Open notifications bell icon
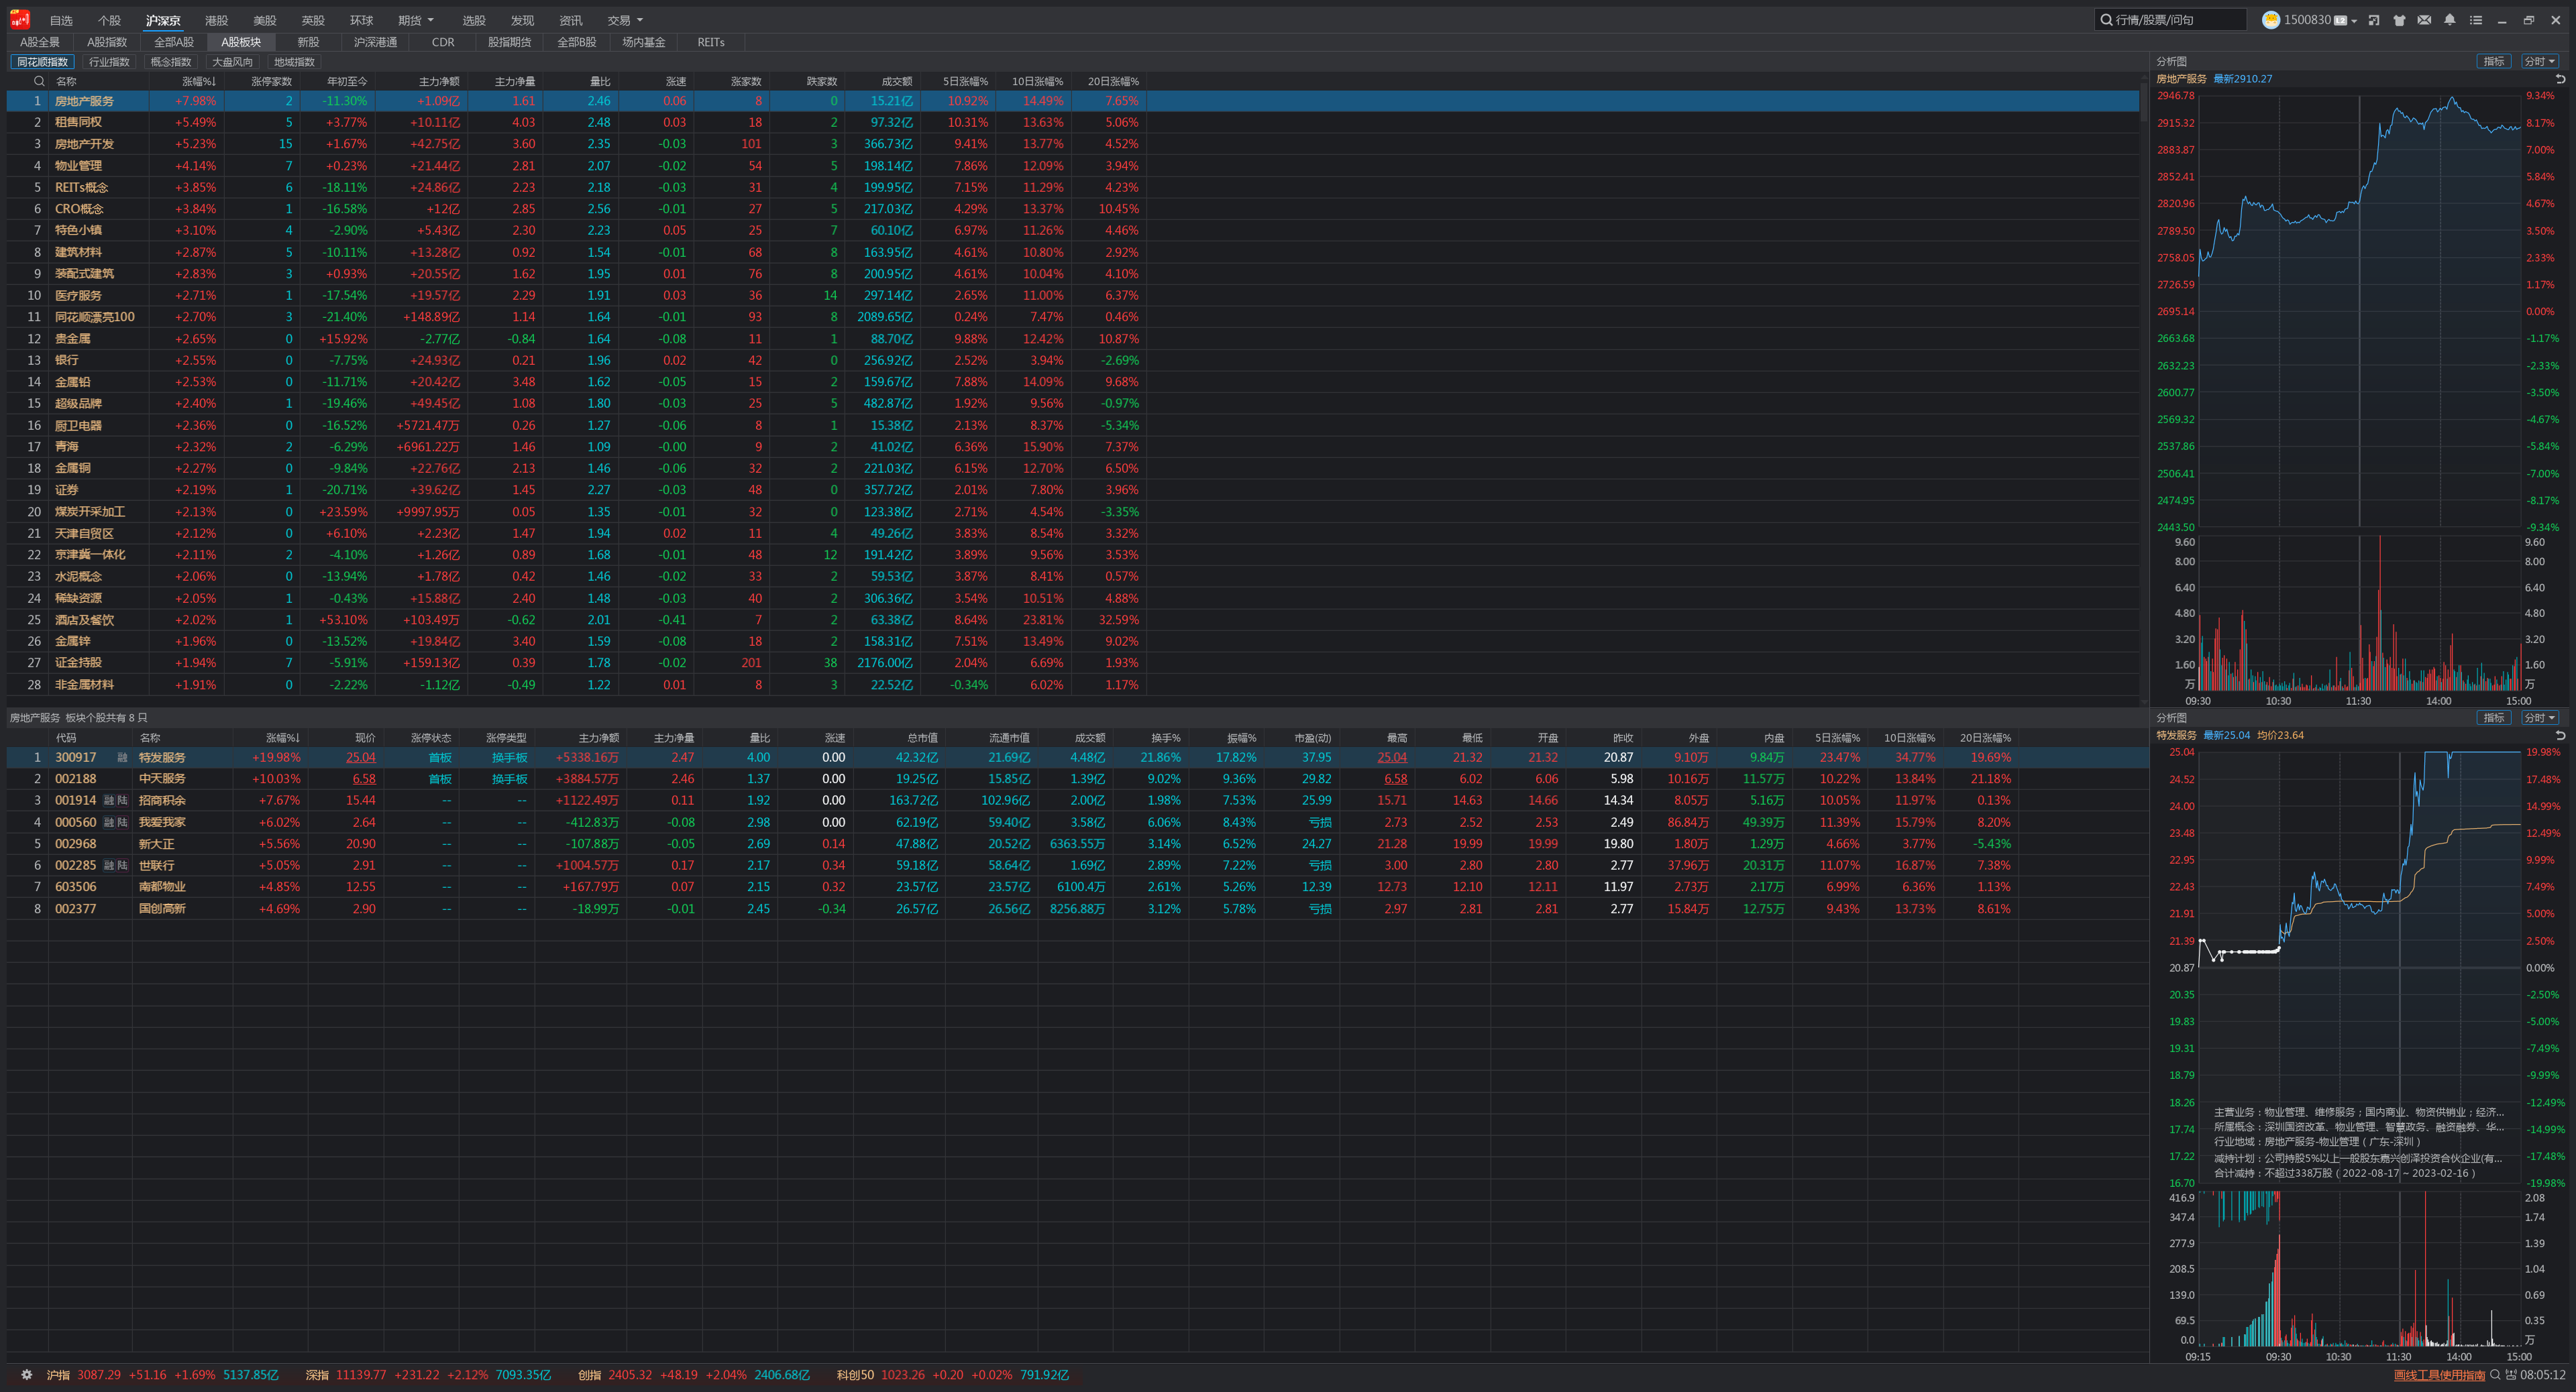The width and height of the screenshot is (2576, 1392). pyautogui.click(x=2449, y=20)
